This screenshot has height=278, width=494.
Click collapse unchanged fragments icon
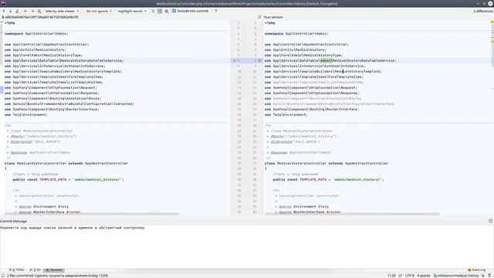coord(153,11)
